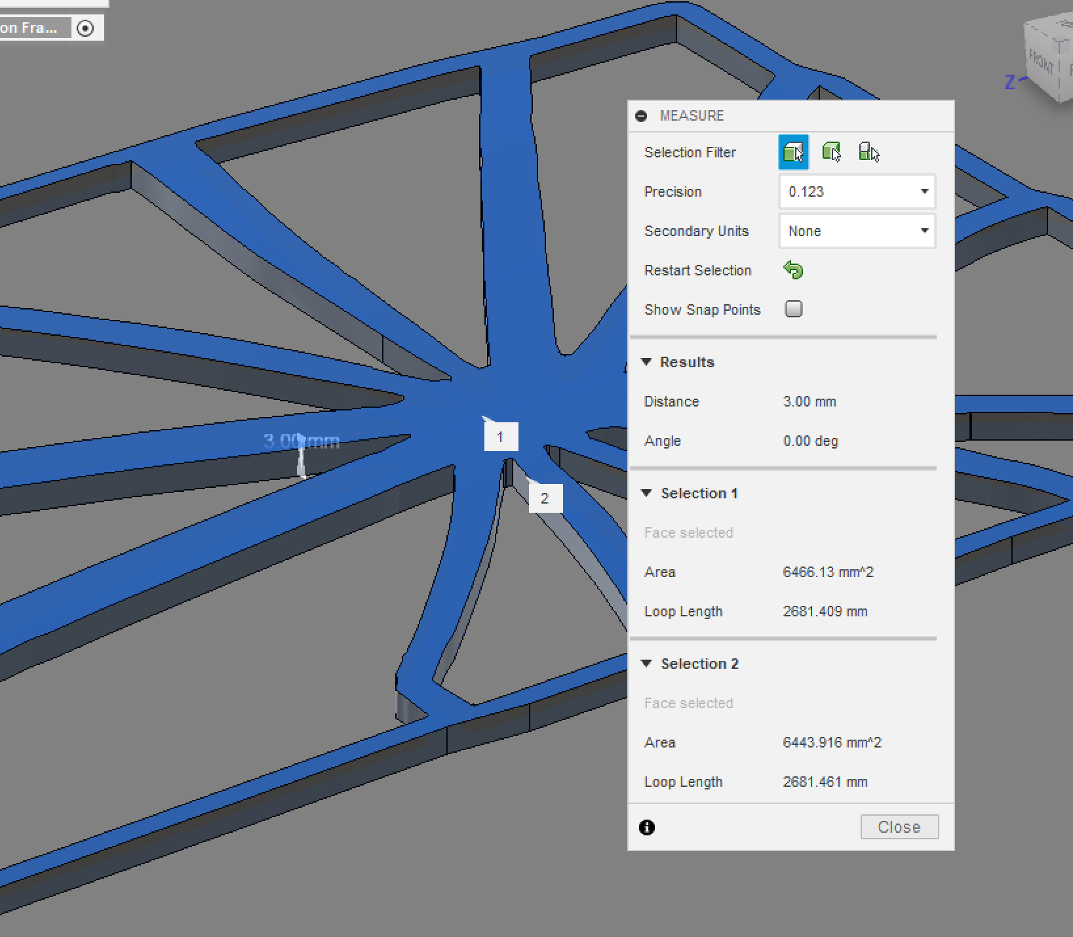Screen dimensions: 1073x937
Task: Select the component selection filter
Action: [x=868, y=151]
